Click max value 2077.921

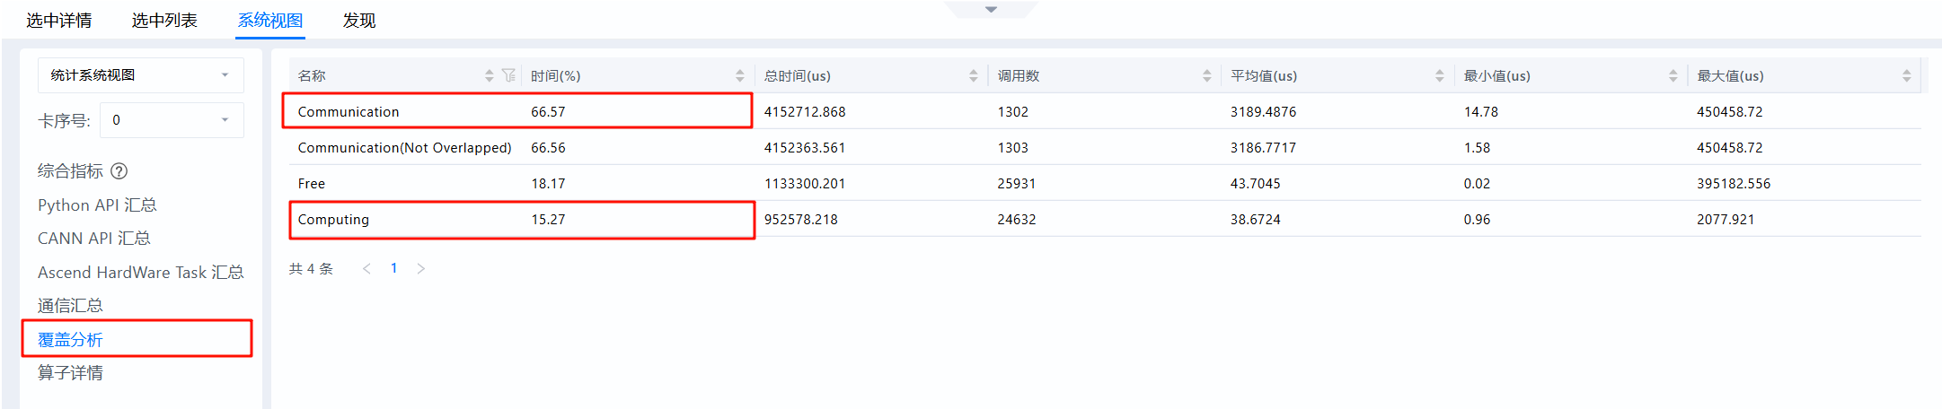click(1726, 220)
